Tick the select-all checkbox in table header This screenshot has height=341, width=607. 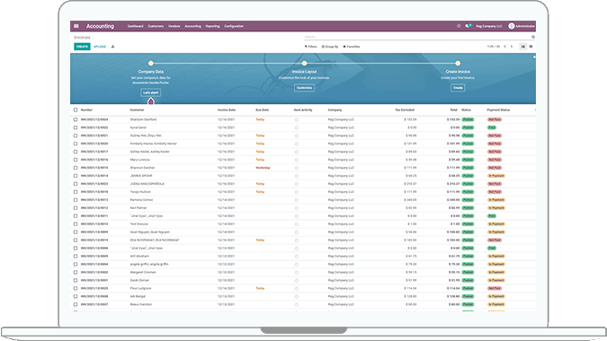click(76, 110)
